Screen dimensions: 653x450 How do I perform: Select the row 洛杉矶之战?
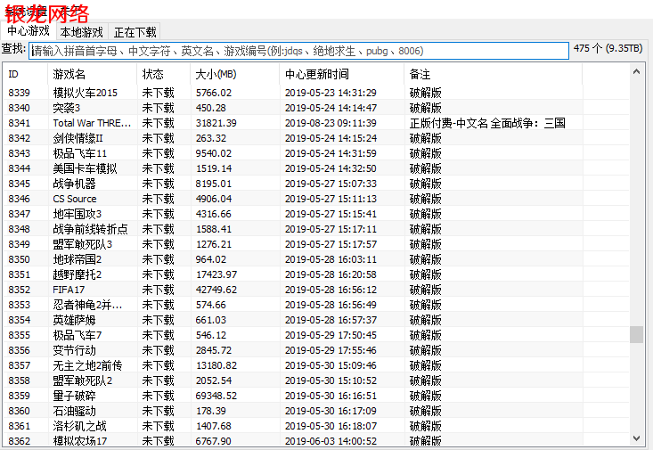pyautogui.click(x=315, y=426)
